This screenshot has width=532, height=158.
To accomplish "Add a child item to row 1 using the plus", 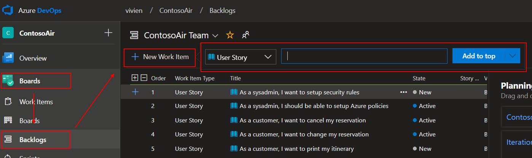I will 135,92.
